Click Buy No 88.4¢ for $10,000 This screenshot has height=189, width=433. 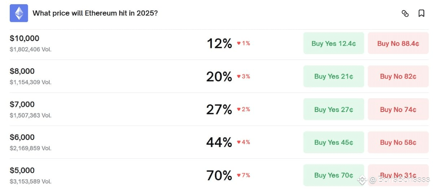[x=398, y=43]
